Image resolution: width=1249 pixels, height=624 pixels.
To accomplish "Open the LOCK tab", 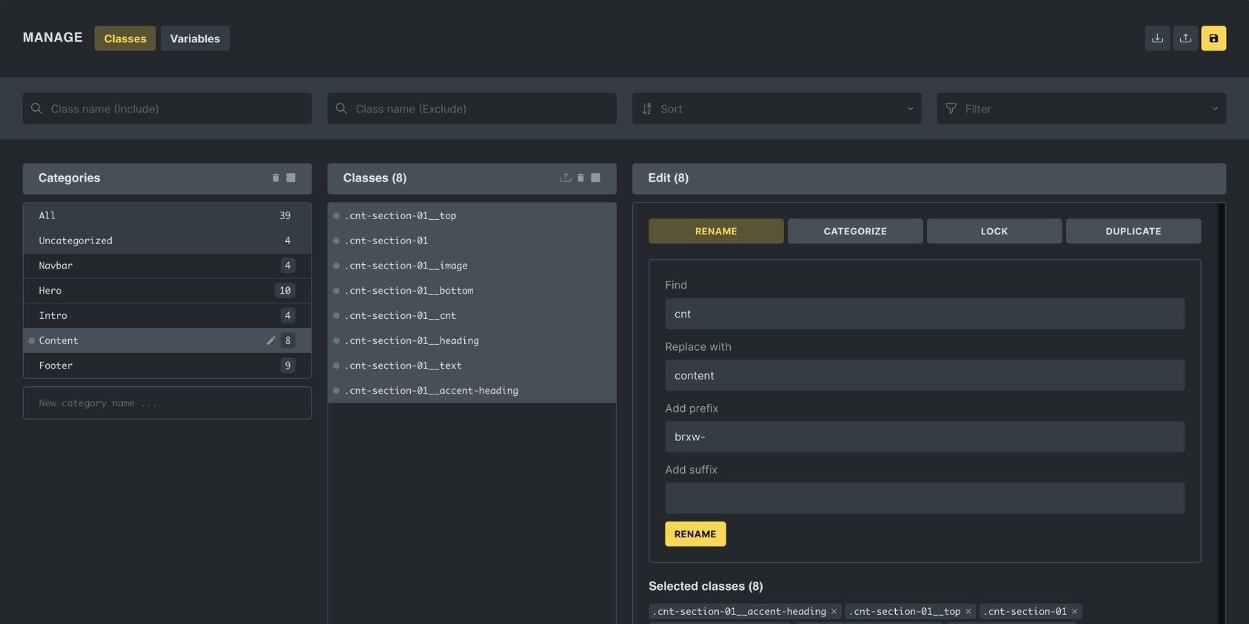I will tap(994, 231).
